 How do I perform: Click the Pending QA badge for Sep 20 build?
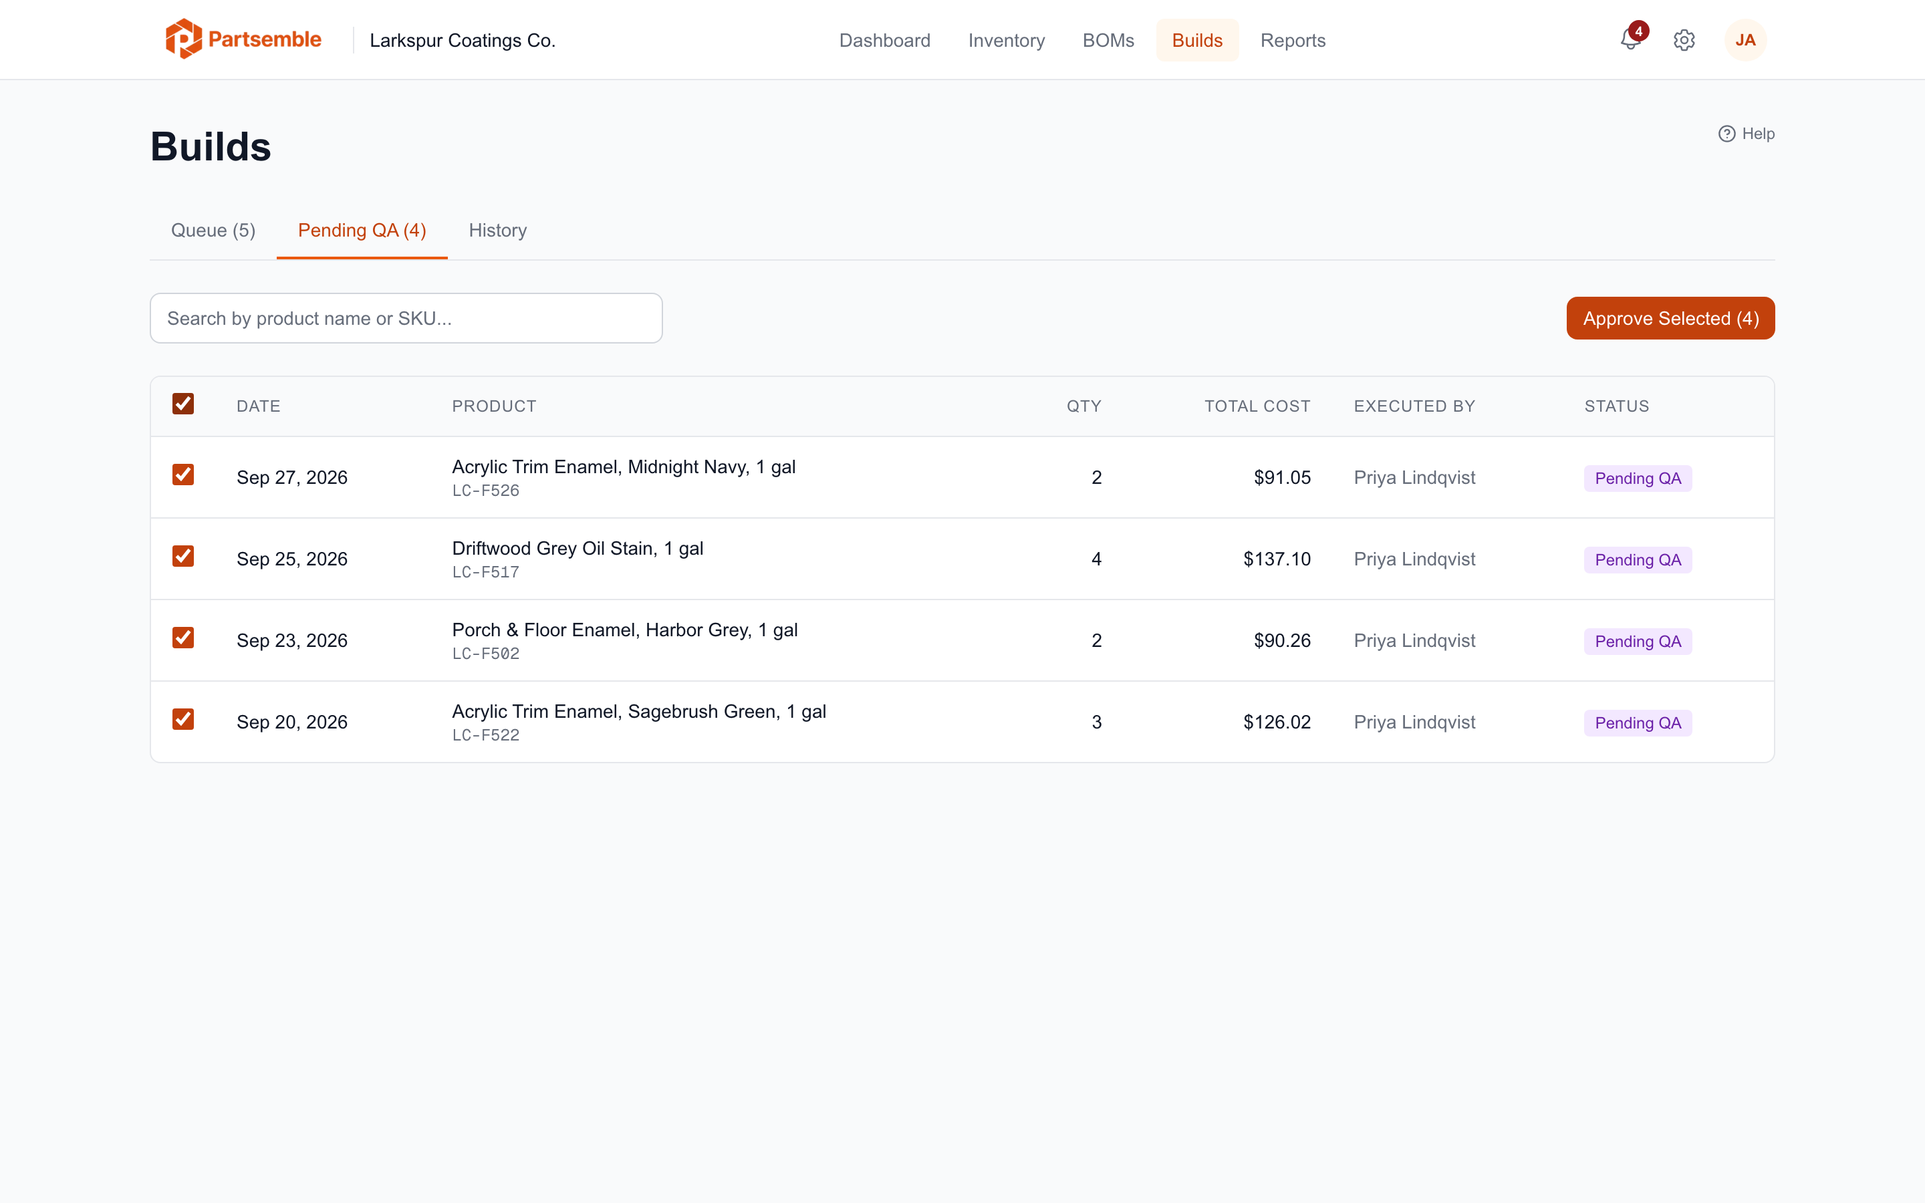[x=1638, y=723]
